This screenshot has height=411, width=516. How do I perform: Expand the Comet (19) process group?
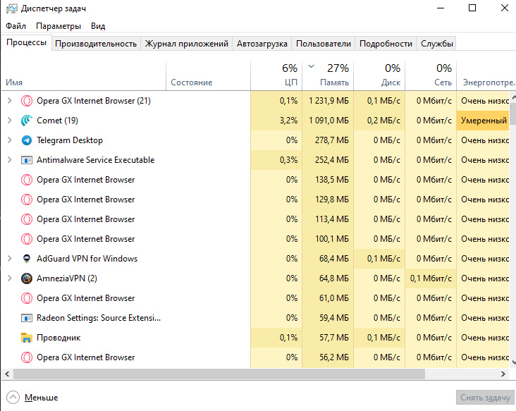coord(9,121)
